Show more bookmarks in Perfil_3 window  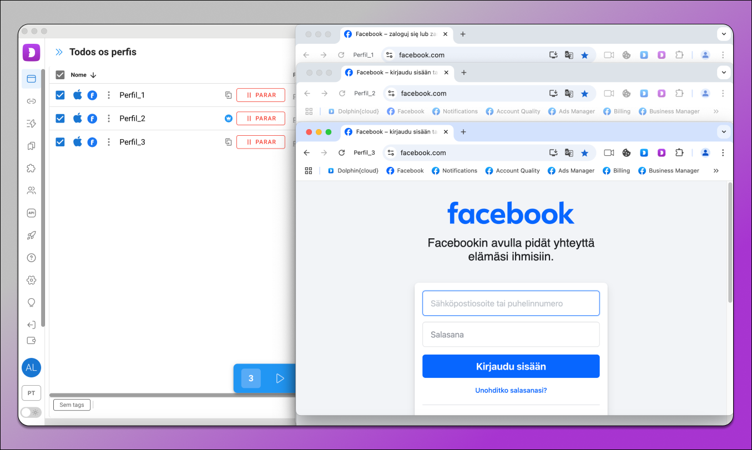(716, 171)
